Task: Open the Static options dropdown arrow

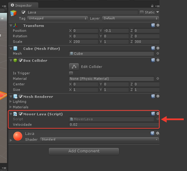Action: [x=158, y=12]
